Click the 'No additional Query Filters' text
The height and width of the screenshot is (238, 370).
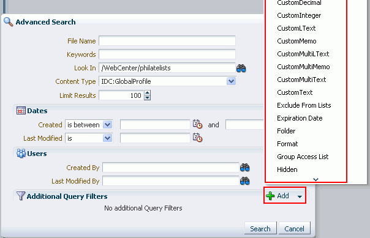tap(143, 208)
